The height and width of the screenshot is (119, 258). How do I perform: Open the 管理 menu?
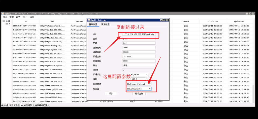(12, 17)
